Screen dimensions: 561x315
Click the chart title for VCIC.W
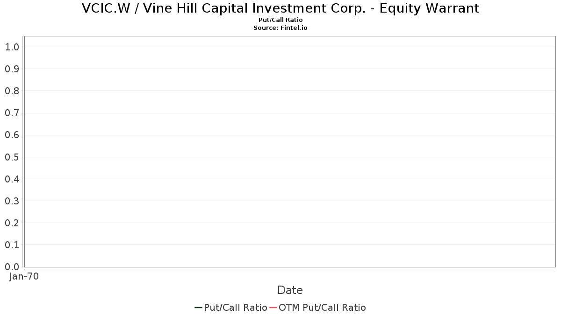point(280,8)
